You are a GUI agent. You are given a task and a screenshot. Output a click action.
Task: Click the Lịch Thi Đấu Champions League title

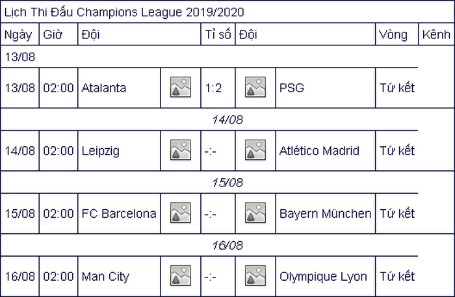click(x=124, y=12)
